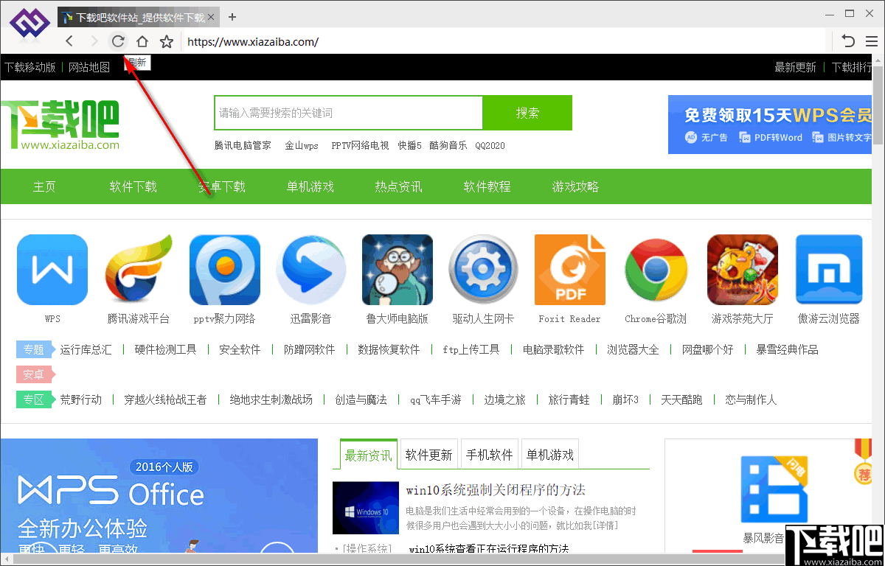
Task: Click 腾讯电脑管家 hot search link
Action: (243, 145)
